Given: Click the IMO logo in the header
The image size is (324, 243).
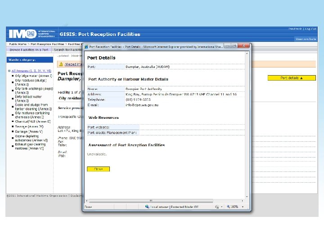Looking at the screenshot, I should 23,34.
